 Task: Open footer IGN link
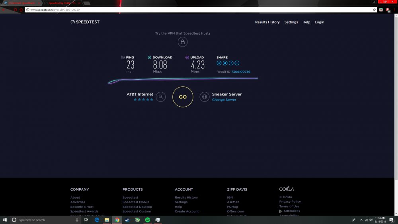[x=230, y=197]
